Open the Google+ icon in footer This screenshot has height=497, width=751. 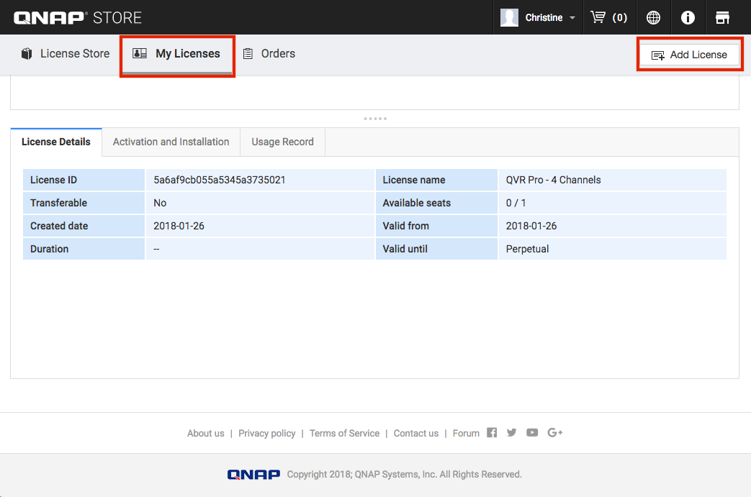tap(554, 432)
